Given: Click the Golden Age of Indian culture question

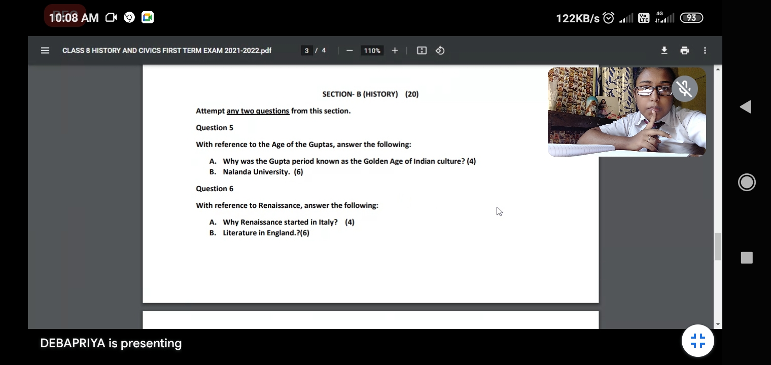Looking at the screenshot, I should coord(349,161).
